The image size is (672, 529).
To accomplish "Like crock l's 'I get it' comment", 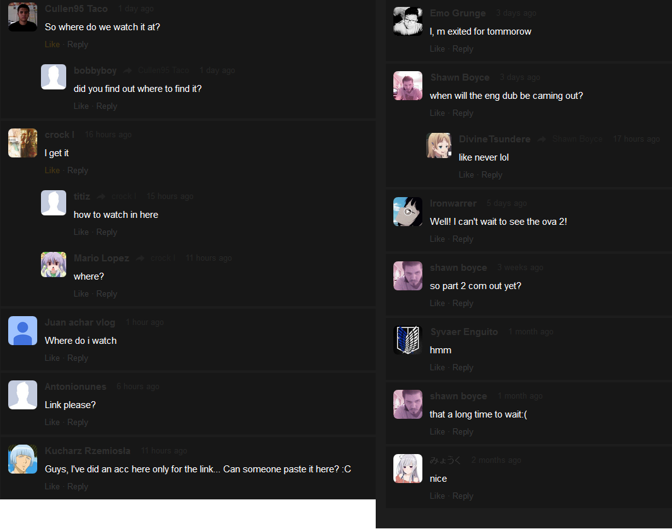I will [52, 170].
